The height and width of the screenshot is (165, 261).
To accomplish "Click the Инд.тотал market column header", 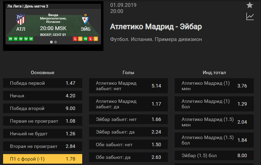I will click(x=214, y=72).
